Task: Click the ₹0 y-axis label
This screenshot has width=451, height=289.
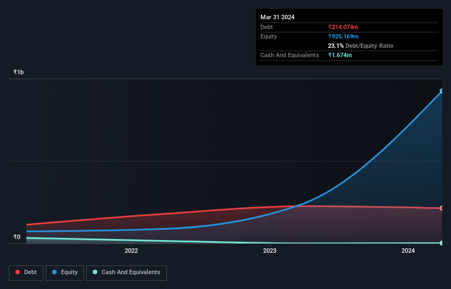Action: tap(16, 237)
